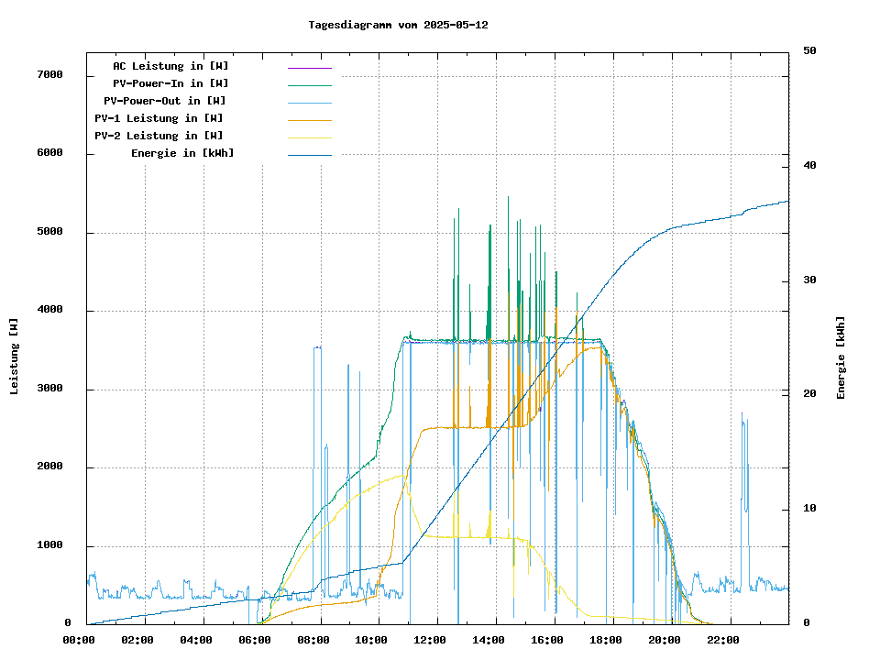Click the 50 value on the Energie axis
The image size is (880, 660).
[809, 51]
